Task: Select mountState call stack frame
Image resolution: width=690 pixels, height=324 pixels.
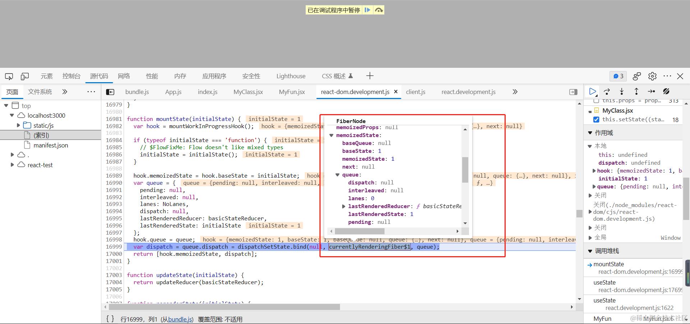Action: click(x=633, y=268)
